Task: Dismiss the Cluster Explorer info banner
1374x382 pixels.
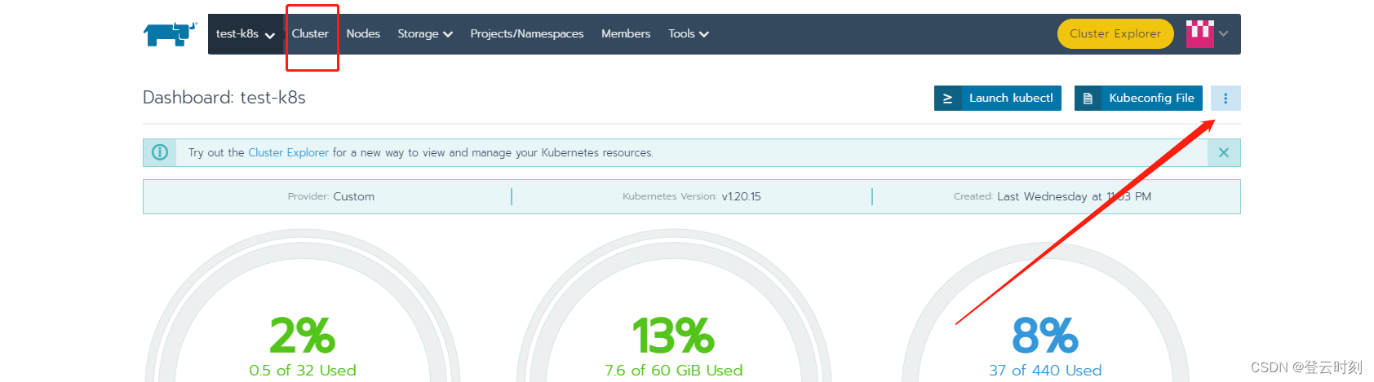Action: (x=1224, y=152)
